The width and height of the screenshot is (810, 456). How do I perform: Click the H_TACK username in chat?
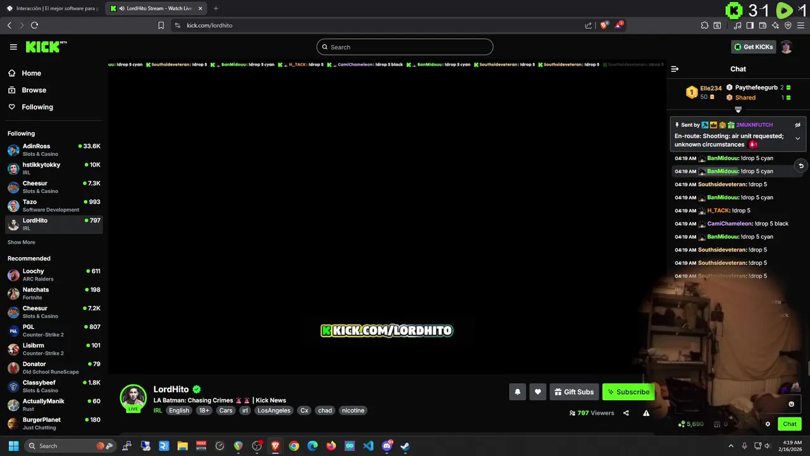(x=718, y=210)
